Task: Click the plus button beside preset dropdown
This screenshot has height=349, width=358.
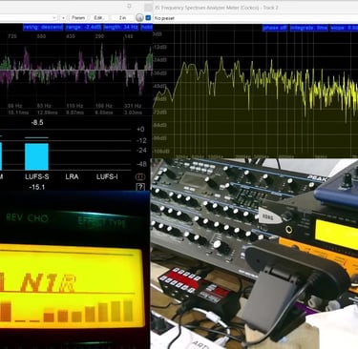Action: pos(64,18)
